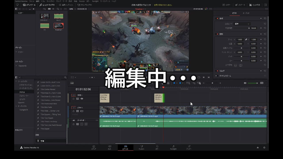Select the Titles category in Toolbox
Image resolution: width=283 pixels, height=159 pixels.
coord(22,92)
